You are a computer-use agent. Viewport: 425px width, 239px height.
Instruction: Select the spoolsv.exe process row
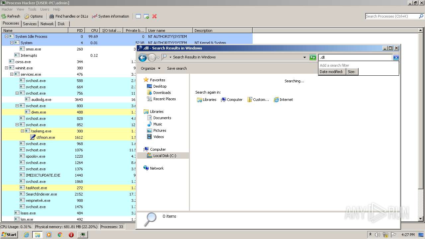coord(69,156)
